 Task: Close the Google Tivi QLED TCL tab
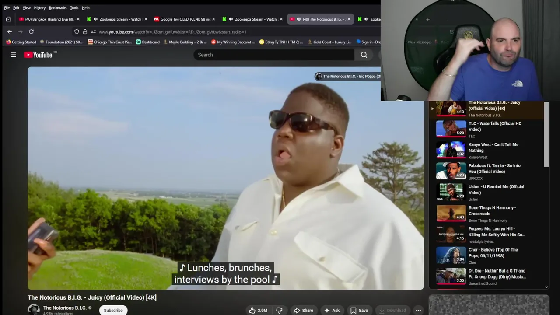pyautogui.click(x=213, y=19)
